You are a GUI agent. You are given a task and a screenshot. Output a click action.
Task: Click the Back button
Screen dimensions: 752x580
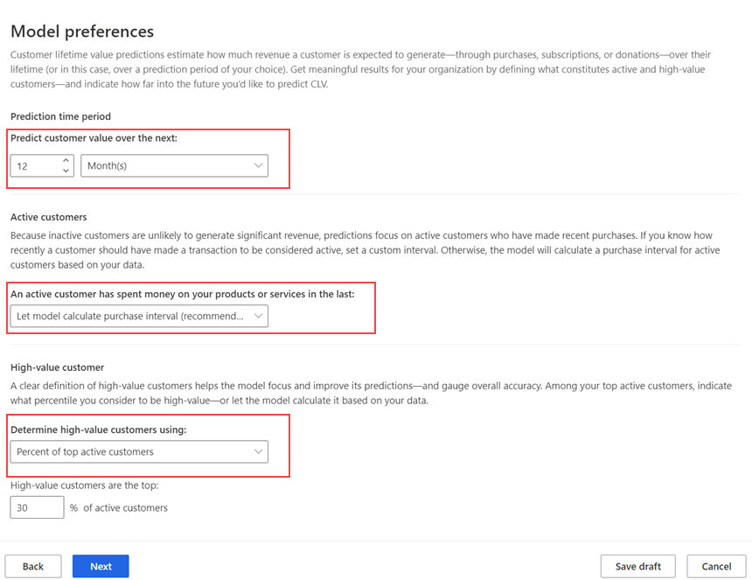click(x=33, y=566)
